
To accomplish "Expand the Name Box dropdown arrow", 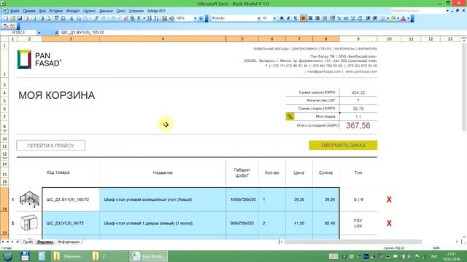I will point(39,32).
